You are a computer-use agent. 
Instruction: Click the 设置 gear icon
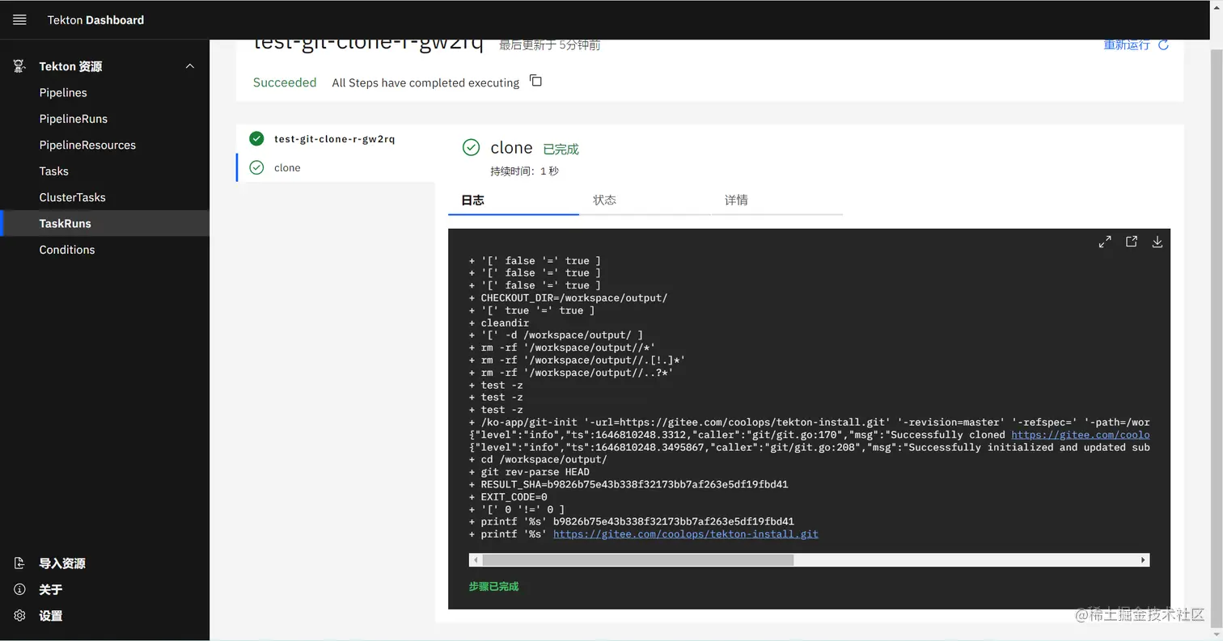click(19, 616)
